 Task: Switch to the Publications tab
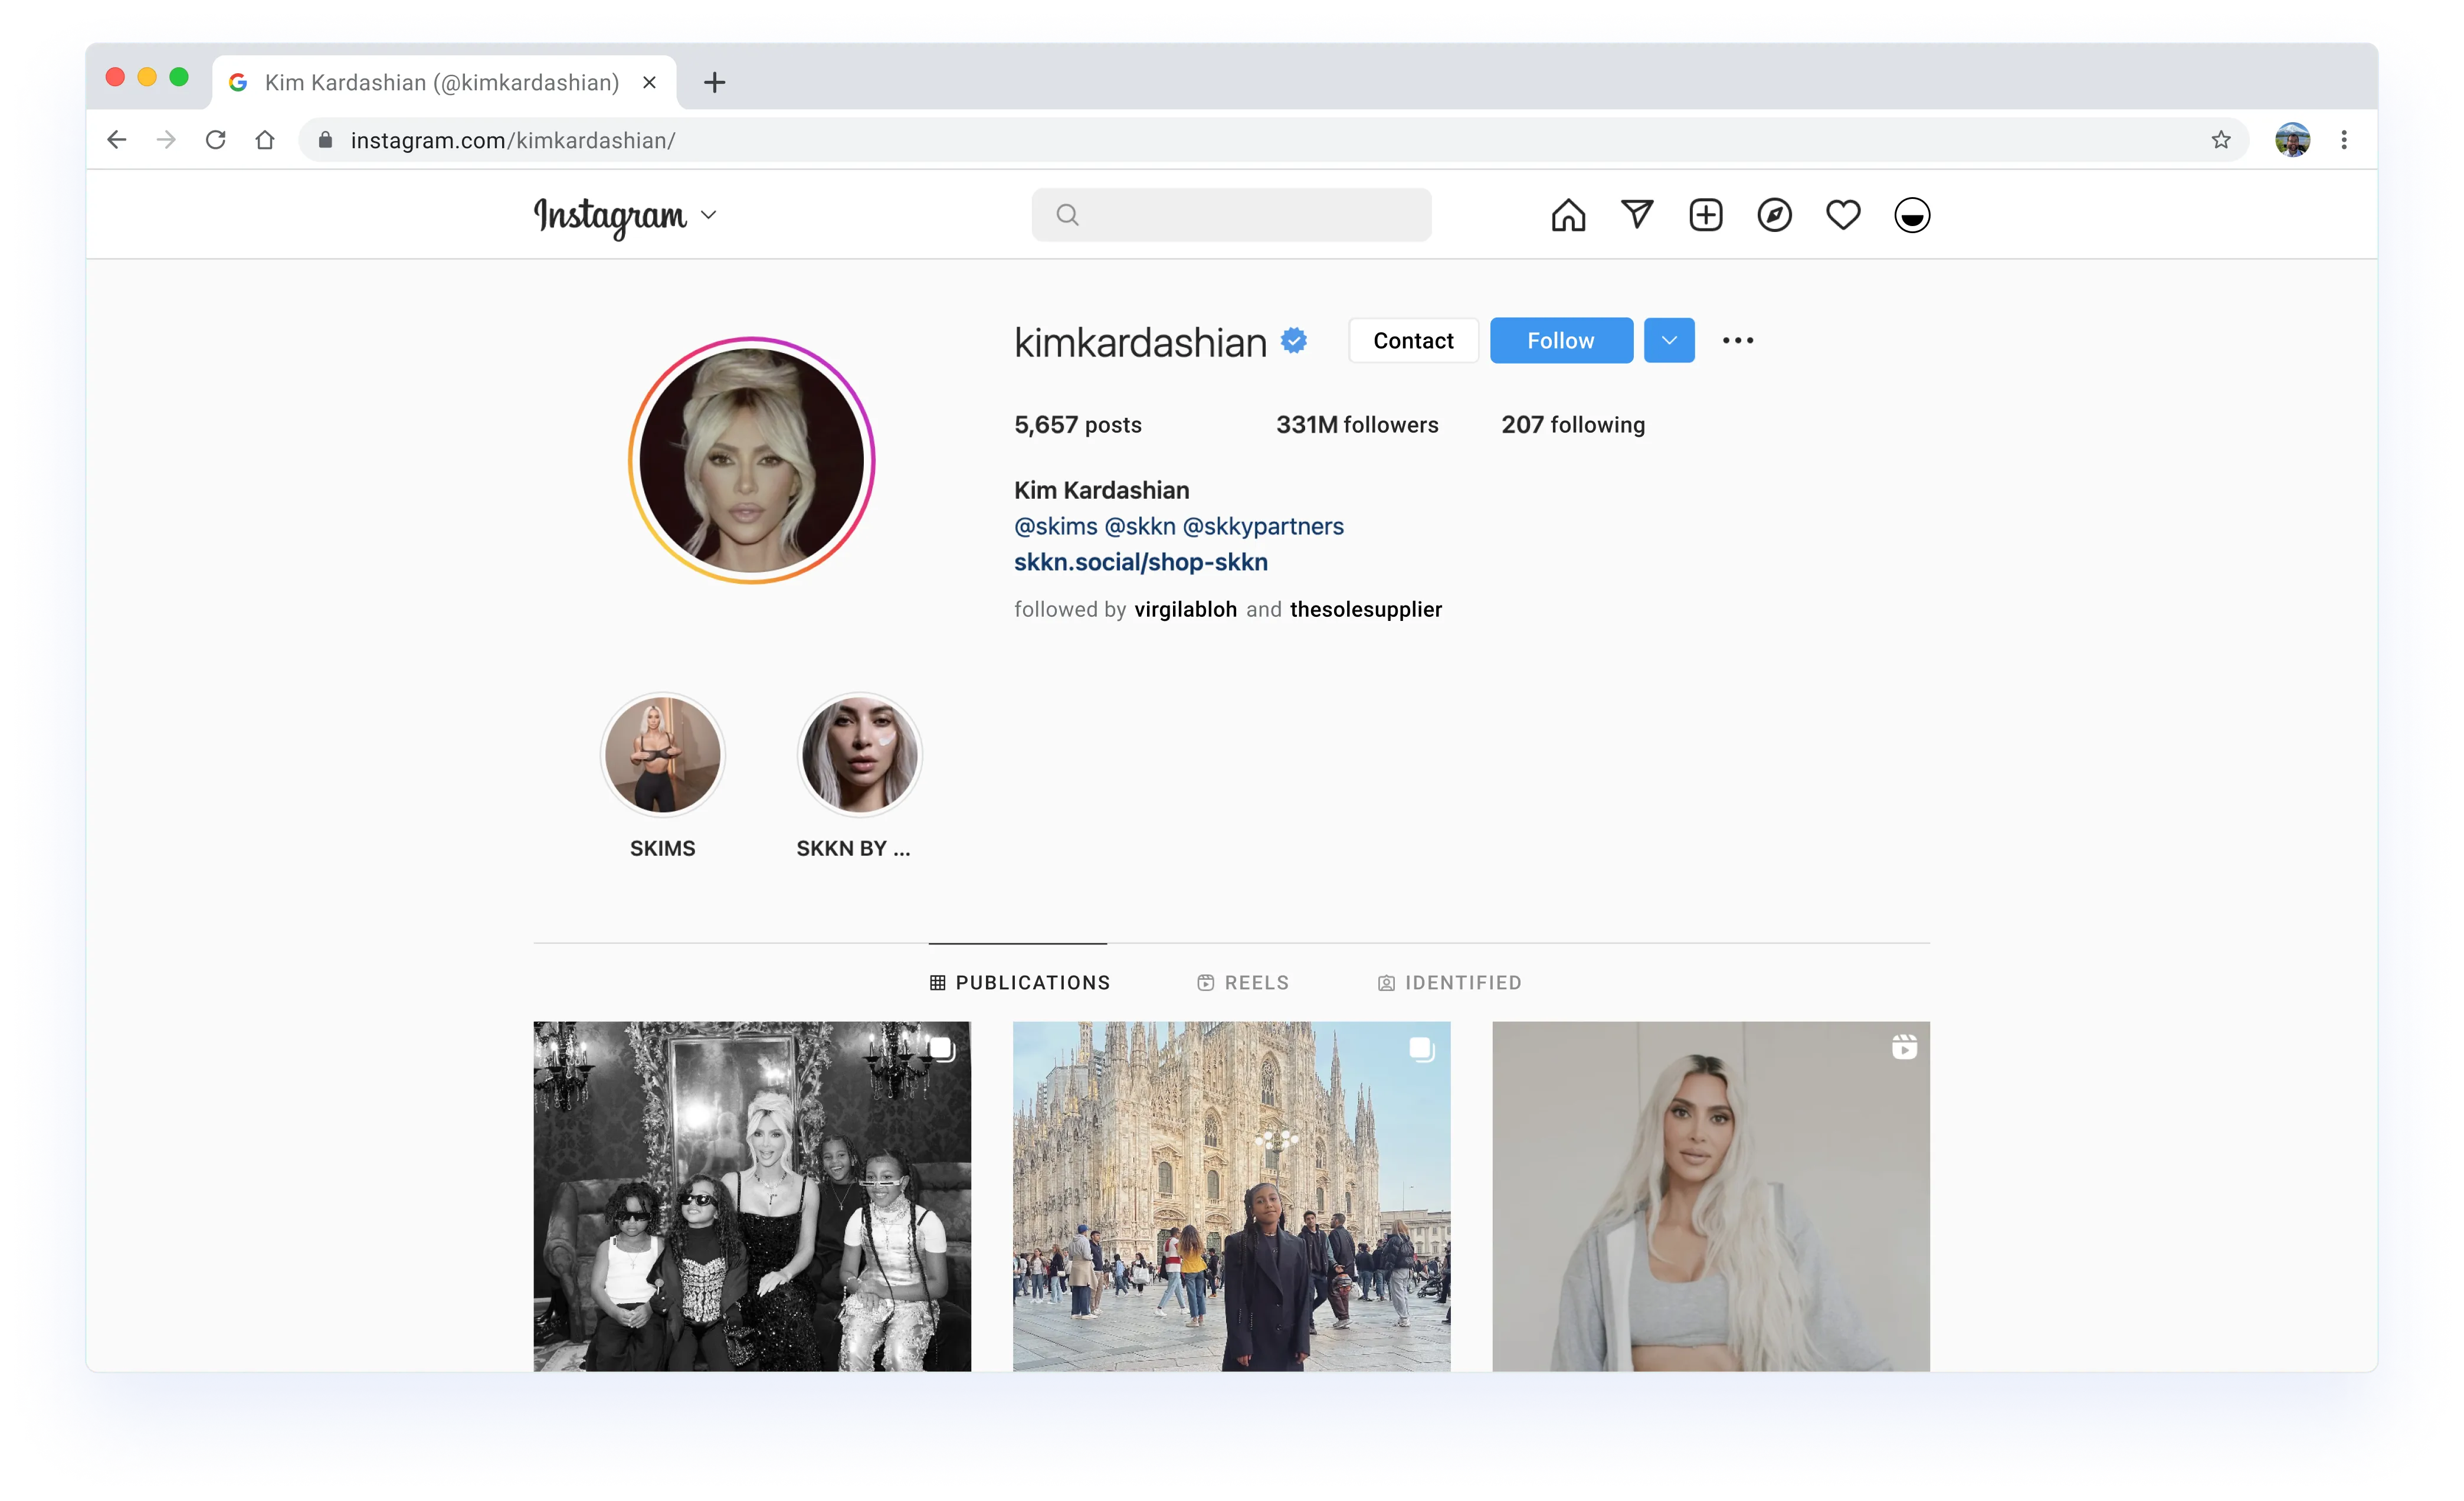pyautogui.click(x=1019, y=983)
